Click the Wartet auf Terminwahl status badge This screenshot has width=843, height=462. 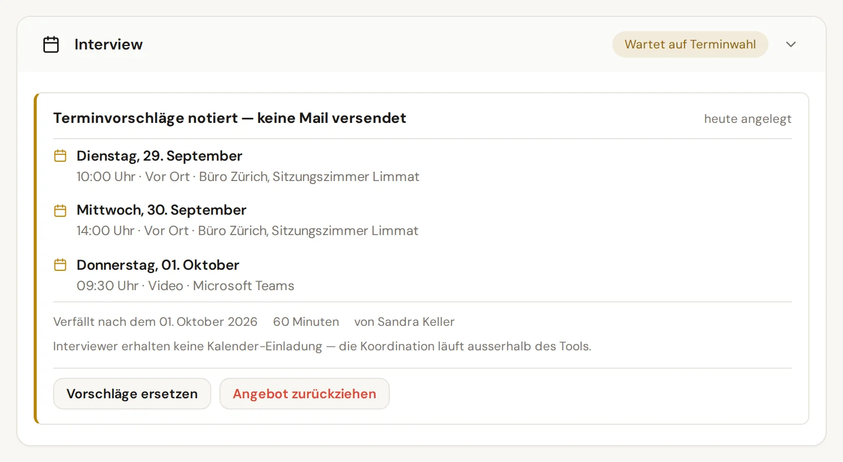pos(690,44)
